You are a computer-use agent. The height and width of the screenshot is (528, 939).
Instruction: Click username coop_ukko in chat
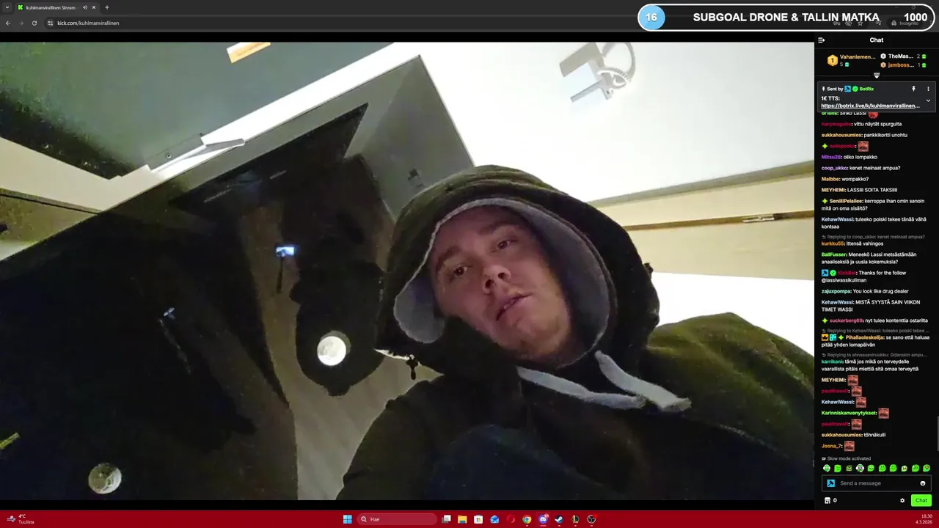[x=834, y=168]
